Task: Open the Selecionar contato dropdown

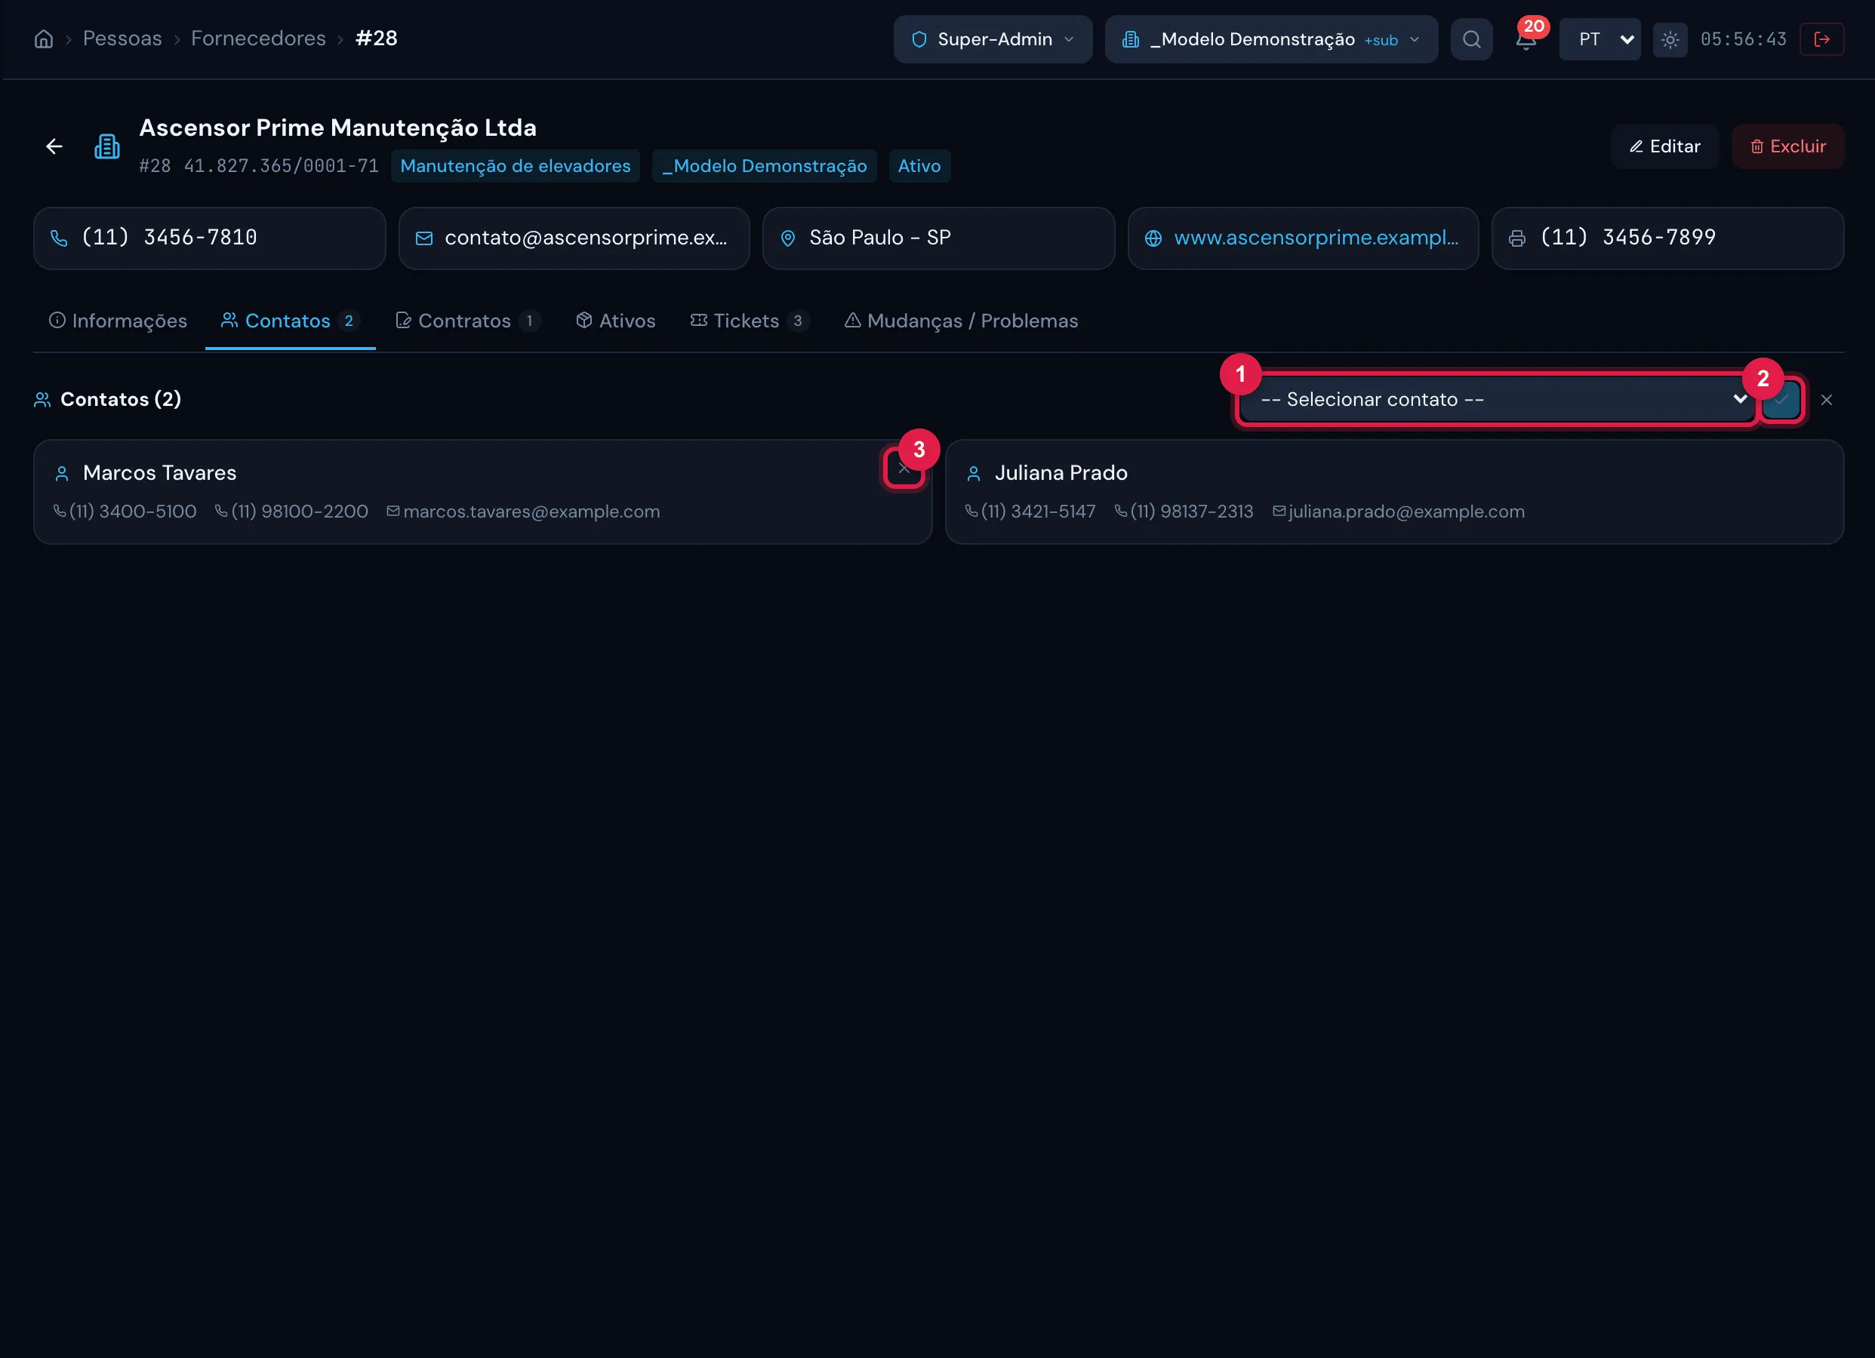Action: 1497,399
